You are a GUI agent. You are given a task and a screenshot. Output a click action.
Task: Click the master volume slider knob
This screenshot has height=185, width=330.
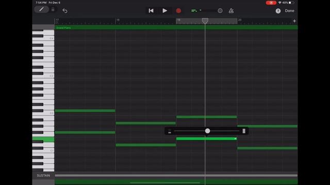click(x=220, y=11)
